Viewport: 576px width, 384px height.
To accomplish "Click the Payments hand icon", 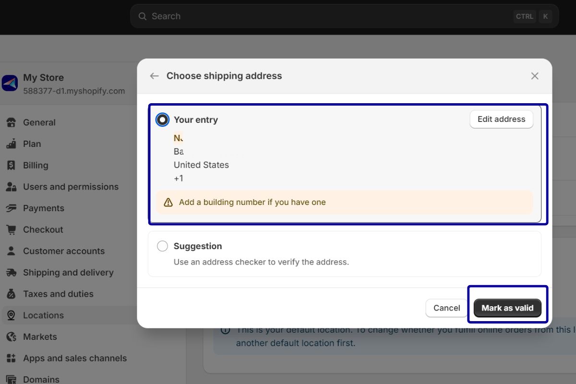I will 12,208.
